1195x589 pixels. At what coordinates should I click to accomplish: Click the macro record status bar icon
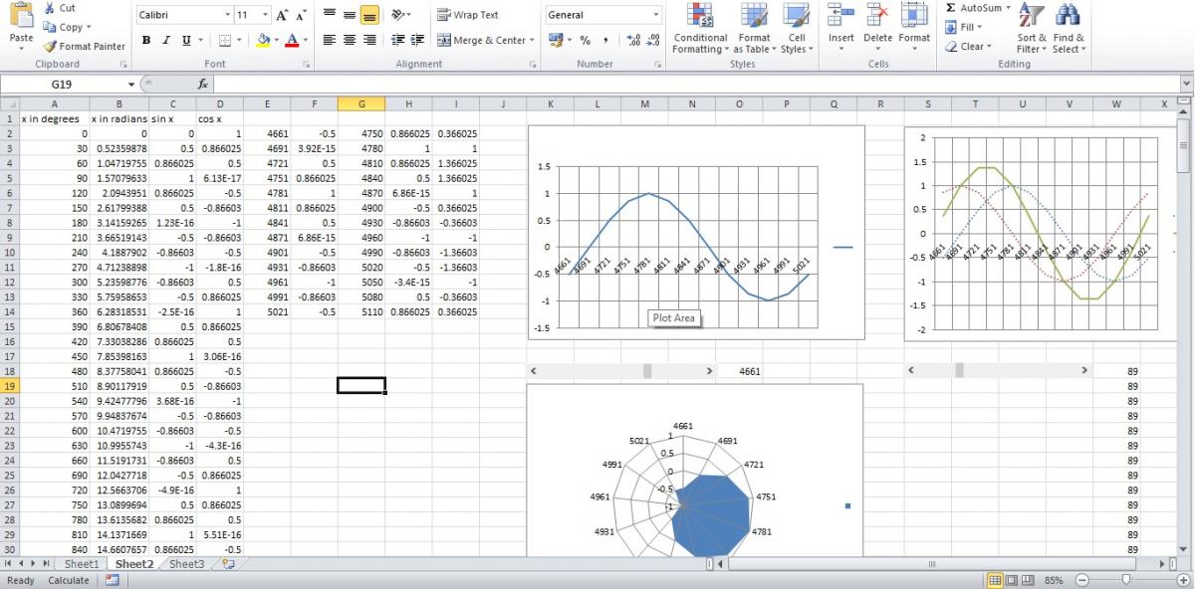pos(113,580)
